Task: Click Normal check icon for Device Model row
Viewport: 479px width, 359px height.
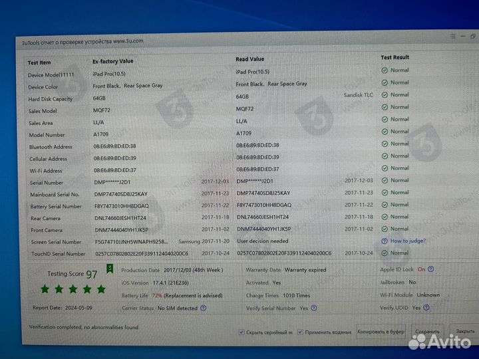Action: point(385,70)
